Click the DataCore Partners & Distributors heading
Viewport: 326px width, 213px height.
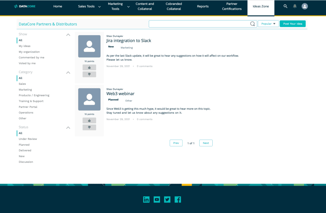(x=48, y=24)
